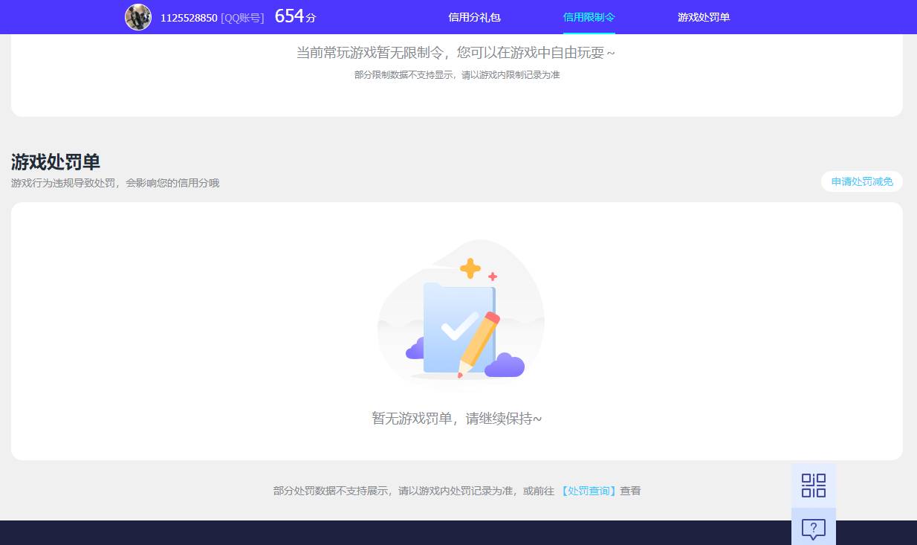Open the 游戏处罚单 tab
Image resolution: width=917 pixels, height=545 pixels.
(x=703, y=17)
